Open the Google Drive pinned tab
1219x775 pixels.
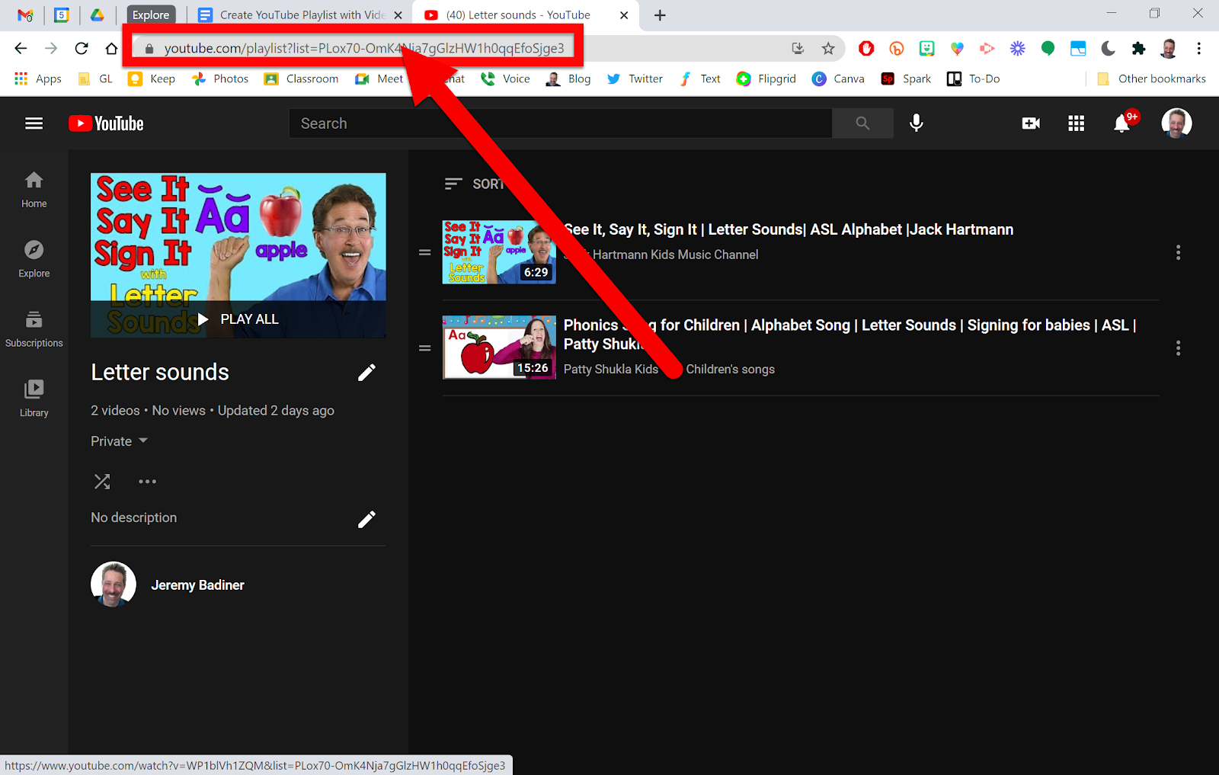coord(98,15)
